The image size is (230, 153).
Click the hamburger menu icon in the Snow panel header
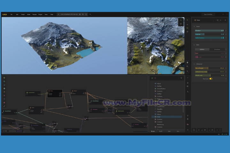(225, 20)
